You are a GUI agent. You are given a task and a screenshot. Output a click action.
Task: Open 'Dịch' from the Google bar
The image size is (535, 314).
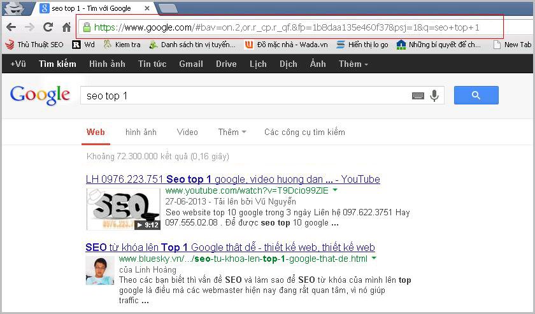tap(289, 64)
